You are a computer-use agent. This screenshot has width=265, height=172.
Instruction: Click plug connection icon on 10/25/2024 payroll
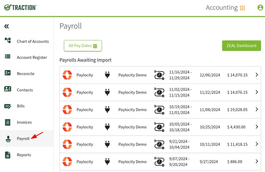[107, 127]
